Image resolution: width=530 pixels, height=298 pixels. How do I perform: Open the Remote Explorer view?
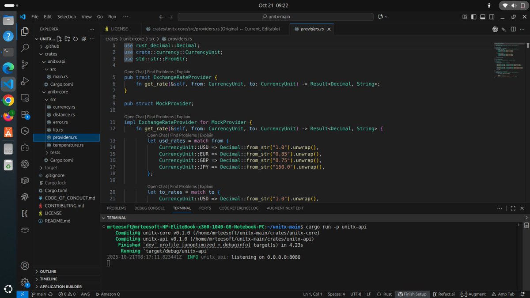[25, 98]
